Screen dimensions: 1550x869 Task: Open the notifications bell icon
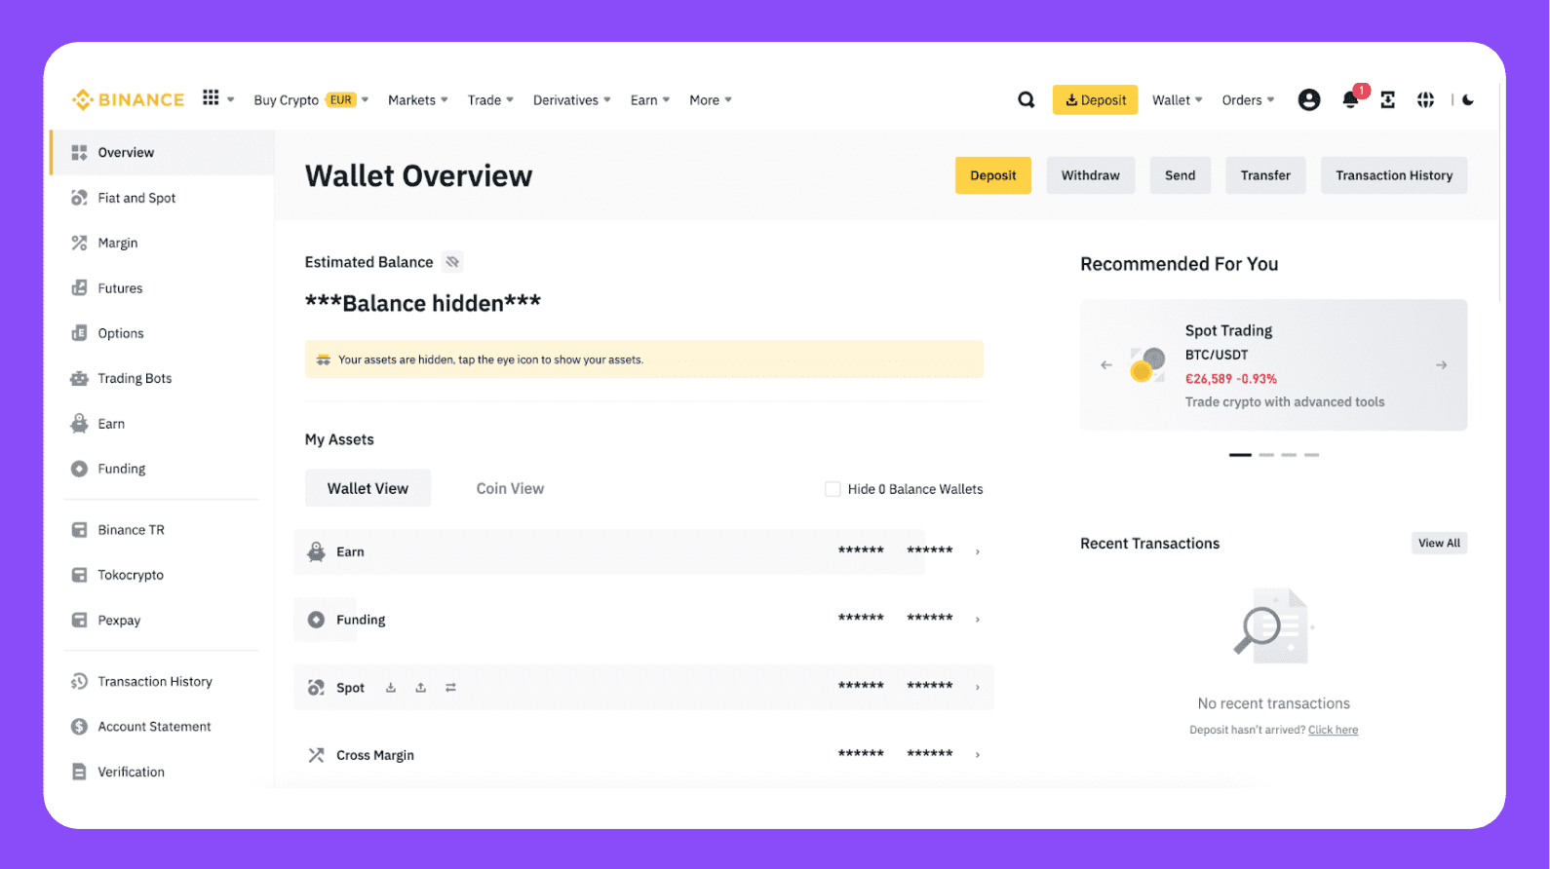coord(1350,99)
